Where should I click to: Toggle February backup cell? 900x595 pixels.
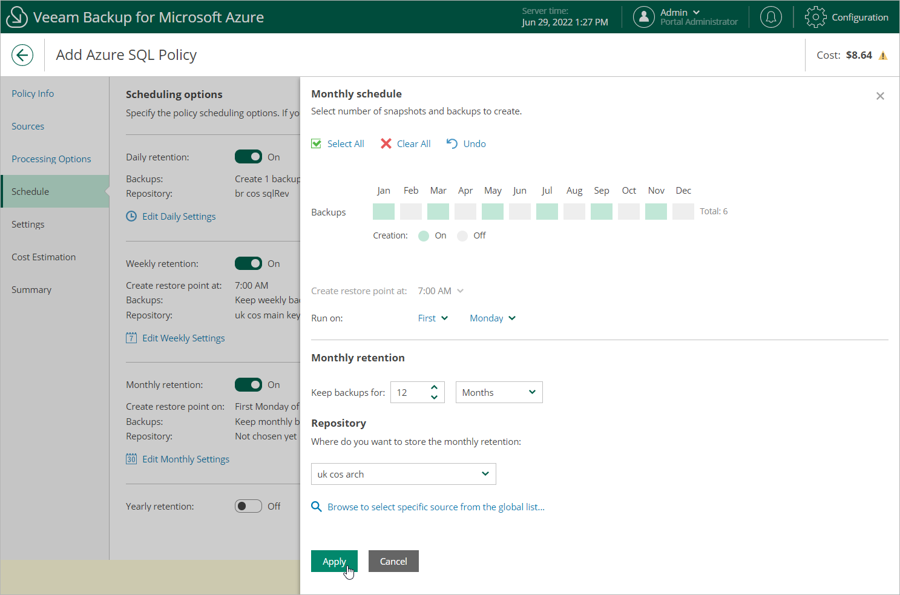pos(411,211)
